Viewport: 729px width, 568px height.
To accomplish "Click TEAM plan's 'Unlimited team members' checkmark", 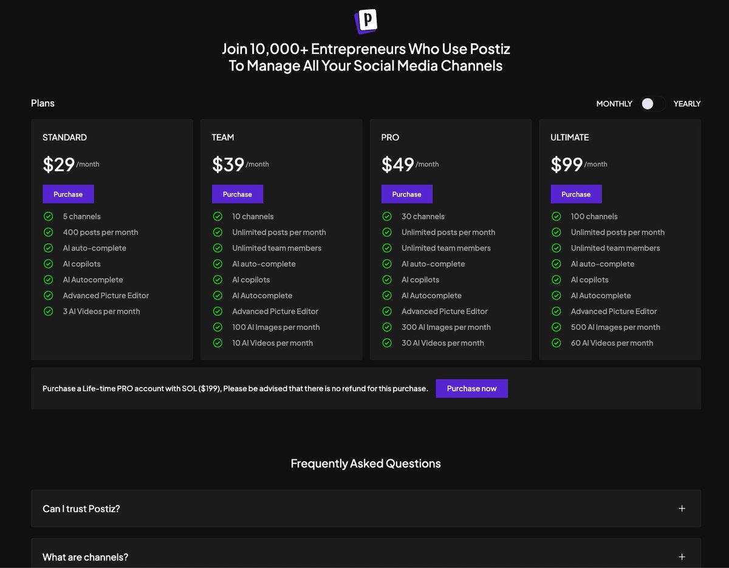I will tap(217, 248).
